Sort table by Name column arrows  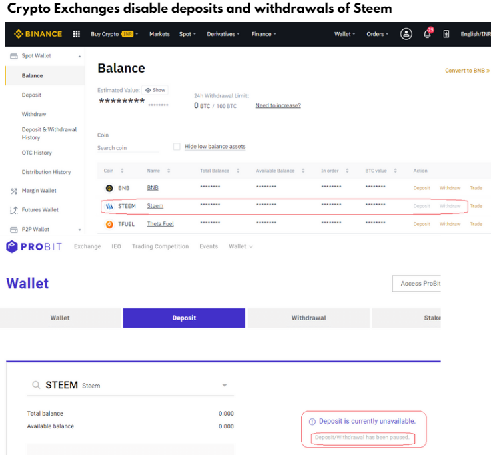click(169, 171)
